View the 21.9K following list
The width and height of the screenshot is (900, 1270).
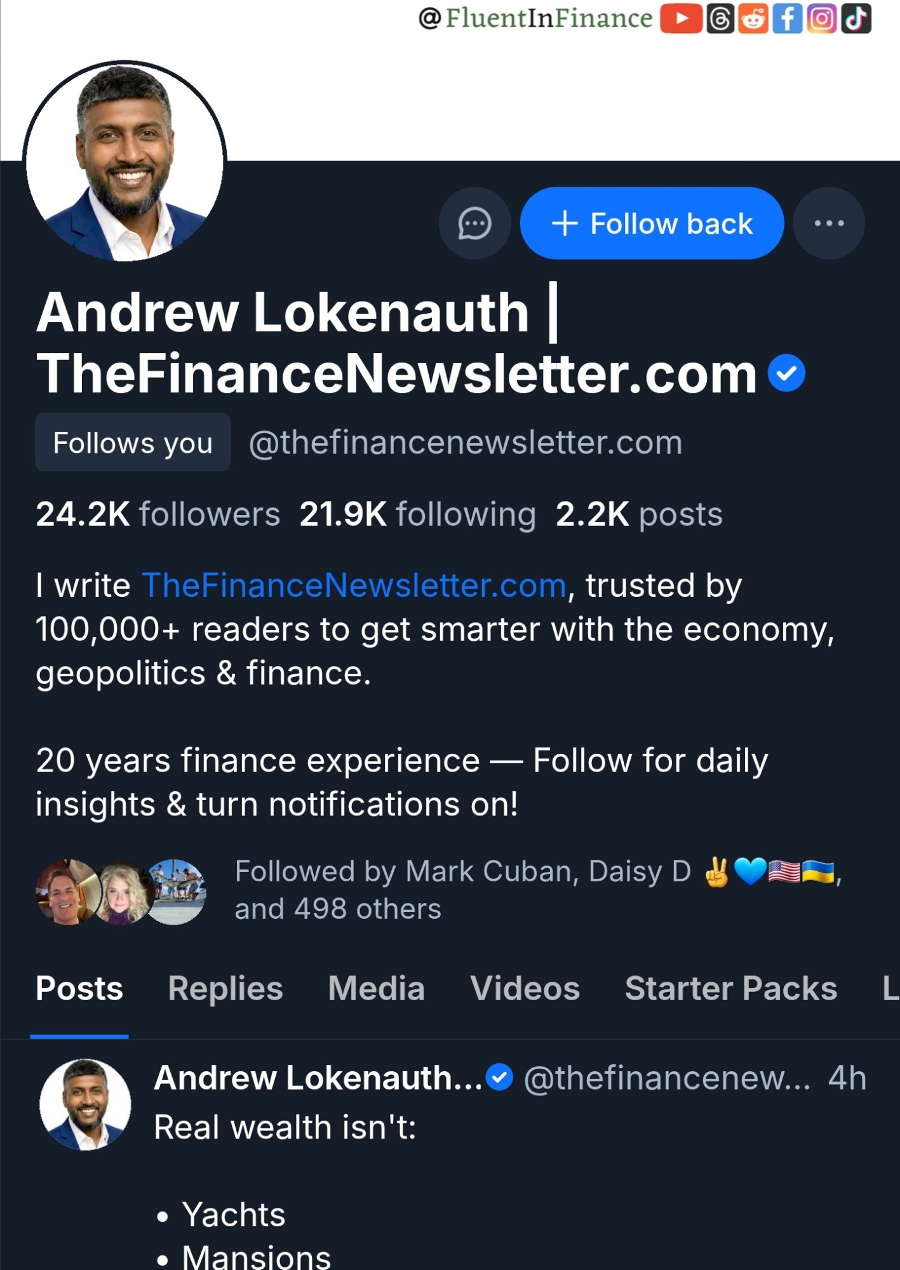click(417, 514)
